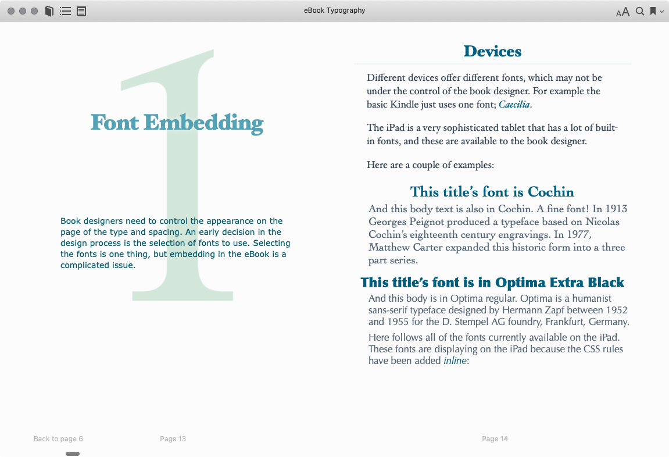Click the zoom window button
Viewport: 669px width, 457px height.
click(x=34, y=11)
